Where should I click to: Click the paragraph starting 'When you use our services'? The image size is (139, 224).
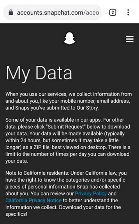click(68, 101)
